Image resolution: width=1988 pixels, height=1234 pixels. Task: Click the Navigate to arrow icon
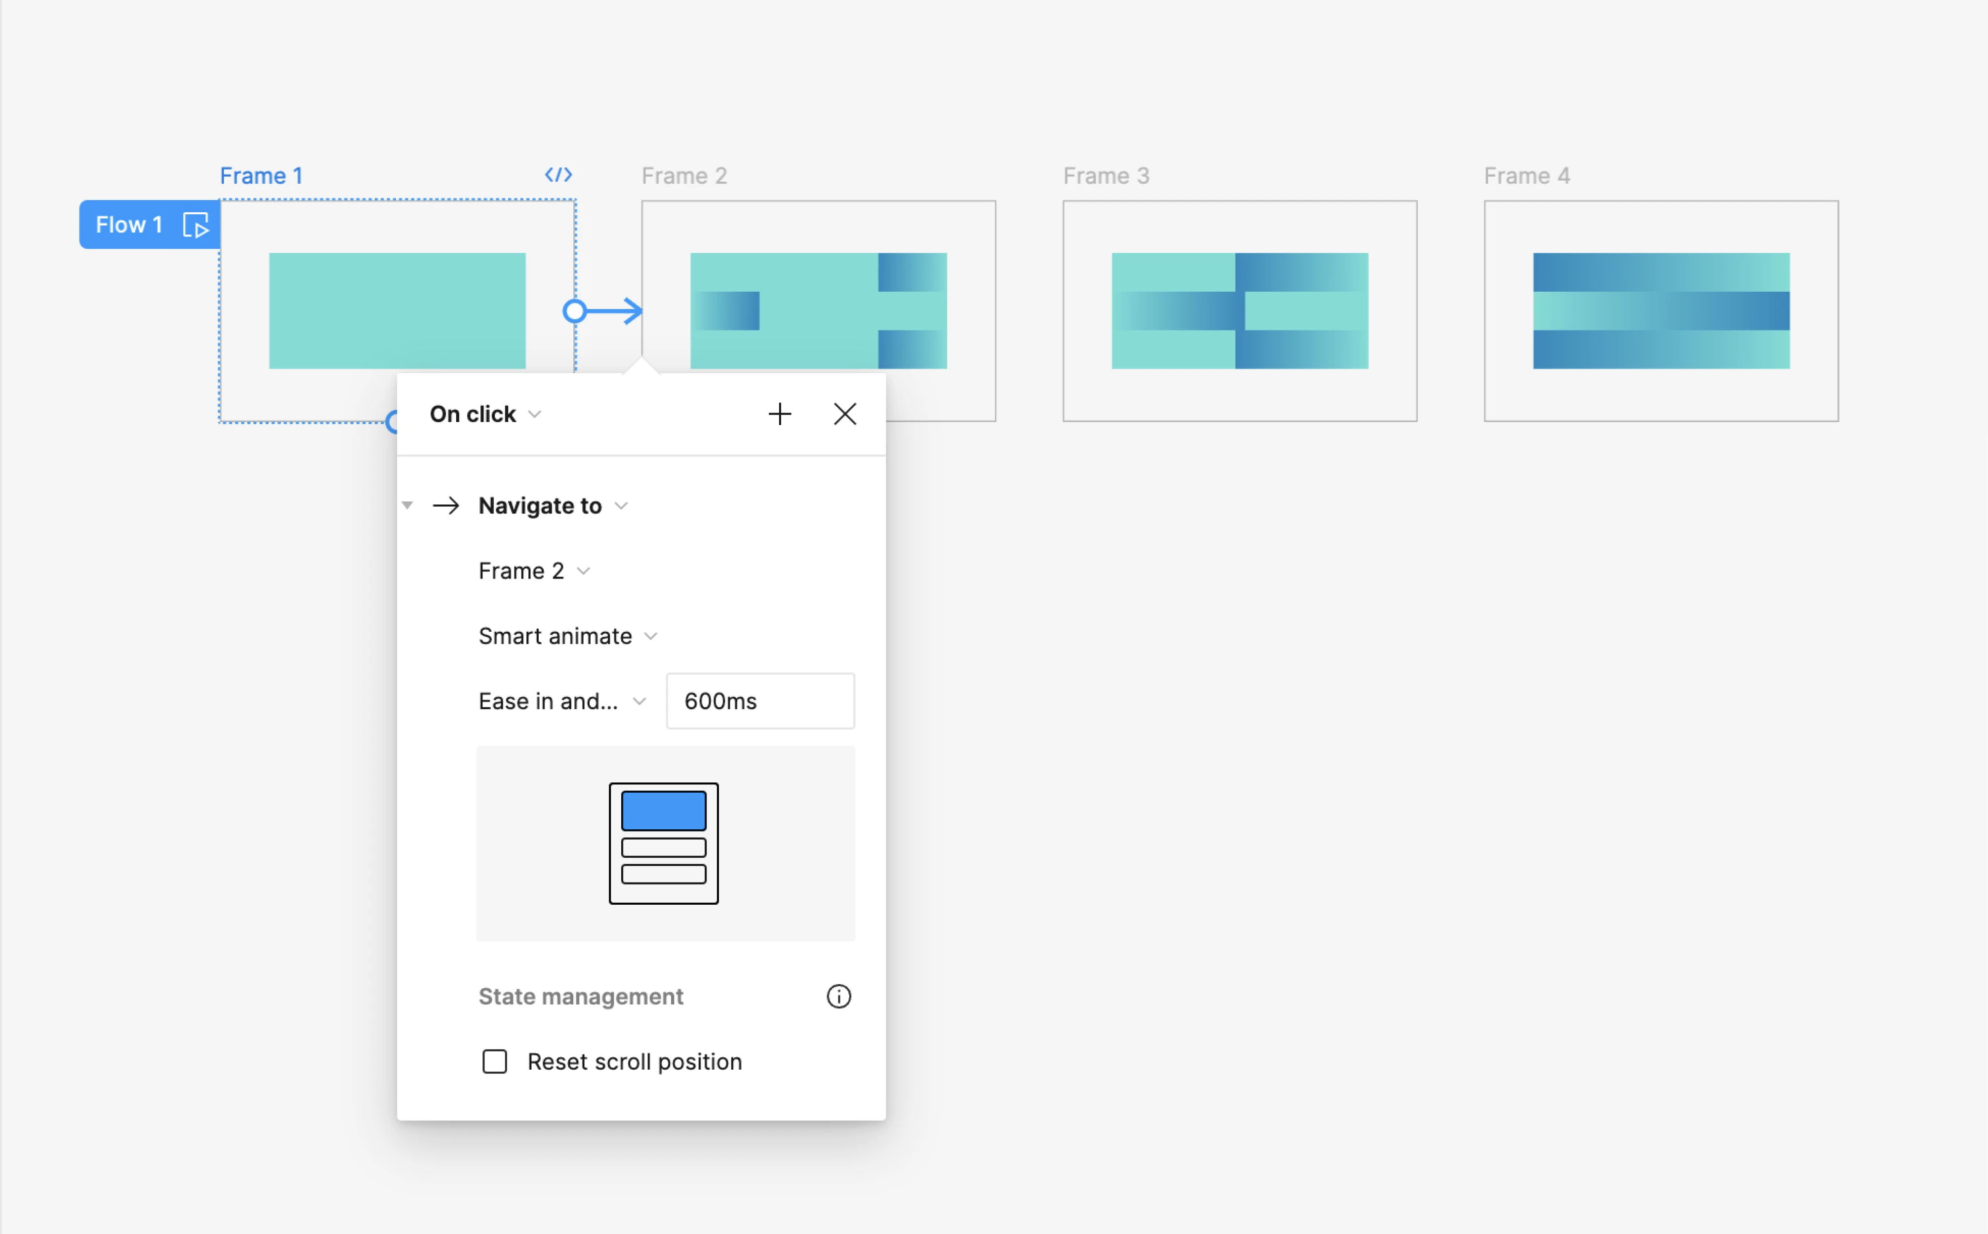(446, 506)
